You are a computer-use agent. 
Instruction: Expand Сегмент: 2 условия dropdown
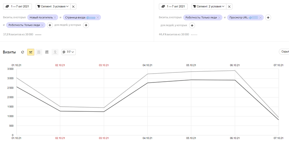click(209, 7)
